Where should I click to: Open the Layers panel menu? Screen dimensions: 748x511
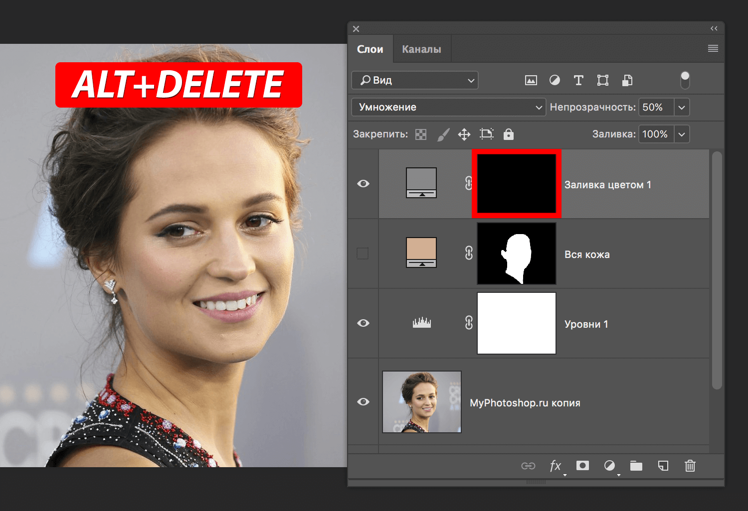tap(713, 48)
